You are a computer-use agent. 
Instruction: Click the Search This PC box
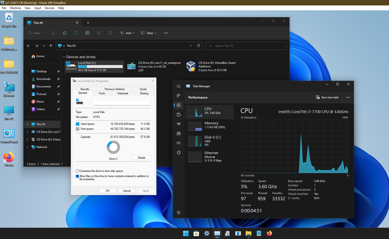pyautogui.click(x=246, y=46)
